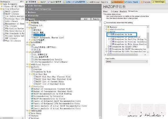Expand the Additional Reports folder node
This screenshot has width=168, height=119.
pyautogui.click(x=27, y=64)
